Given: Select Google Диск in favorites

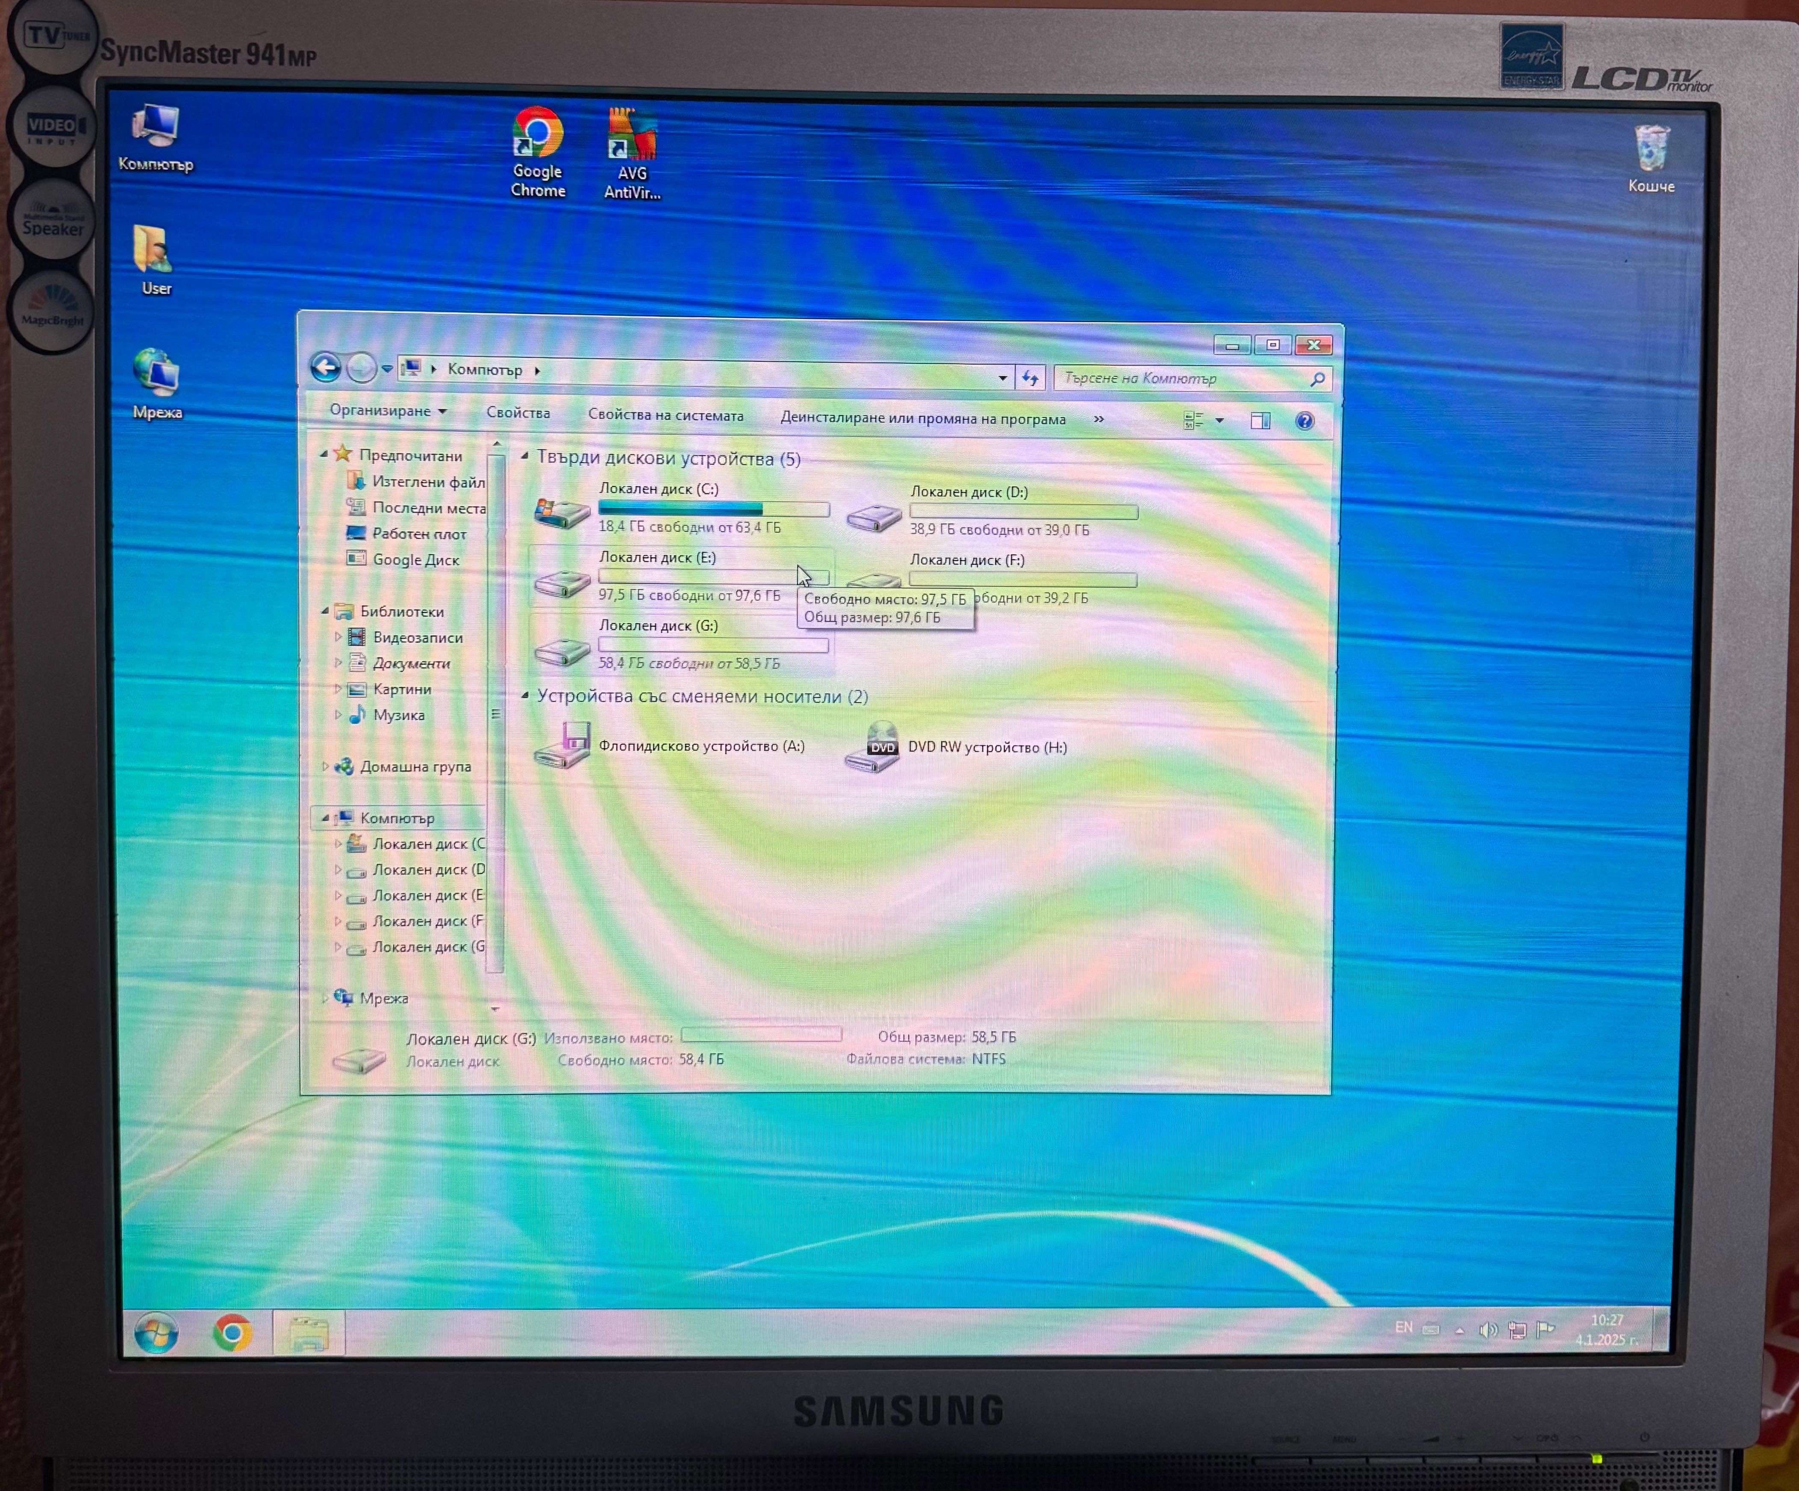Looking at the screenshot, I should pos(403,559).
